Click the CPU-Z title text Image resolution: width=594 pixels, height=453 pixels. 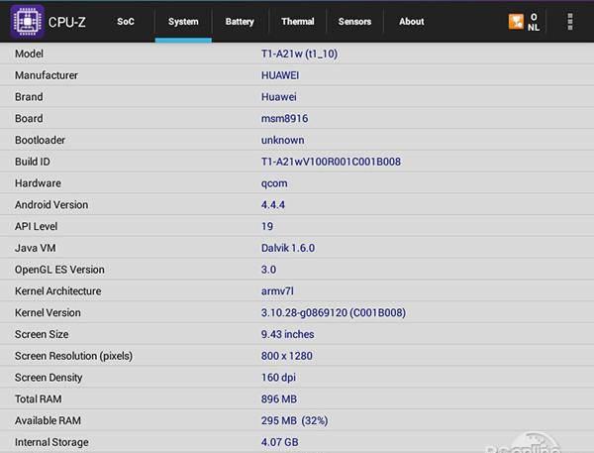pyautogui.click(x=67, y=23)
